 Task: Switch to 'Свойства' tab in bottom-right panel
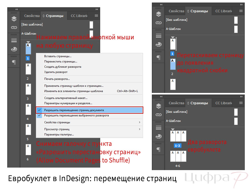176,103
